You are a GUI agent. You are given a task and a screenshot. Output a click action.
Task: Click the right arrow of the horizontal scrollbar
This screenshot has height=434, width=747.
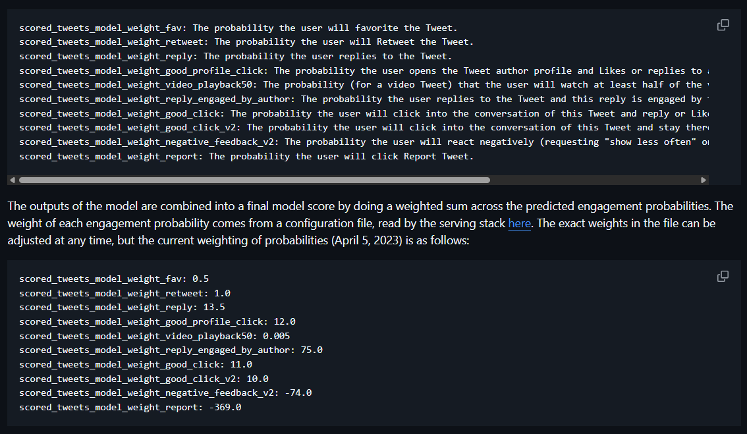tap(704, 179)
